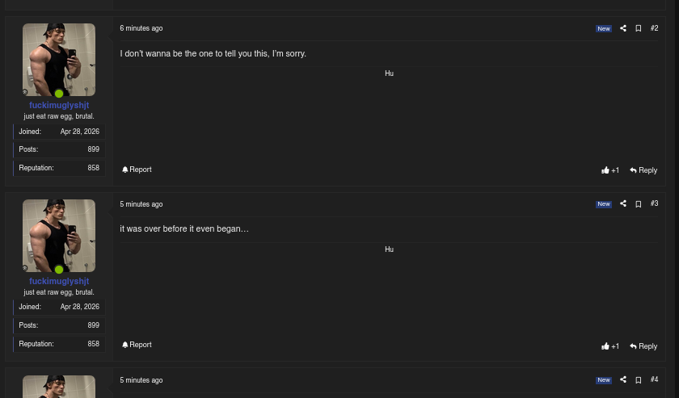Share post #4 via share icon
The height and width of the screenshot is (398, 679).
(622, 379)
